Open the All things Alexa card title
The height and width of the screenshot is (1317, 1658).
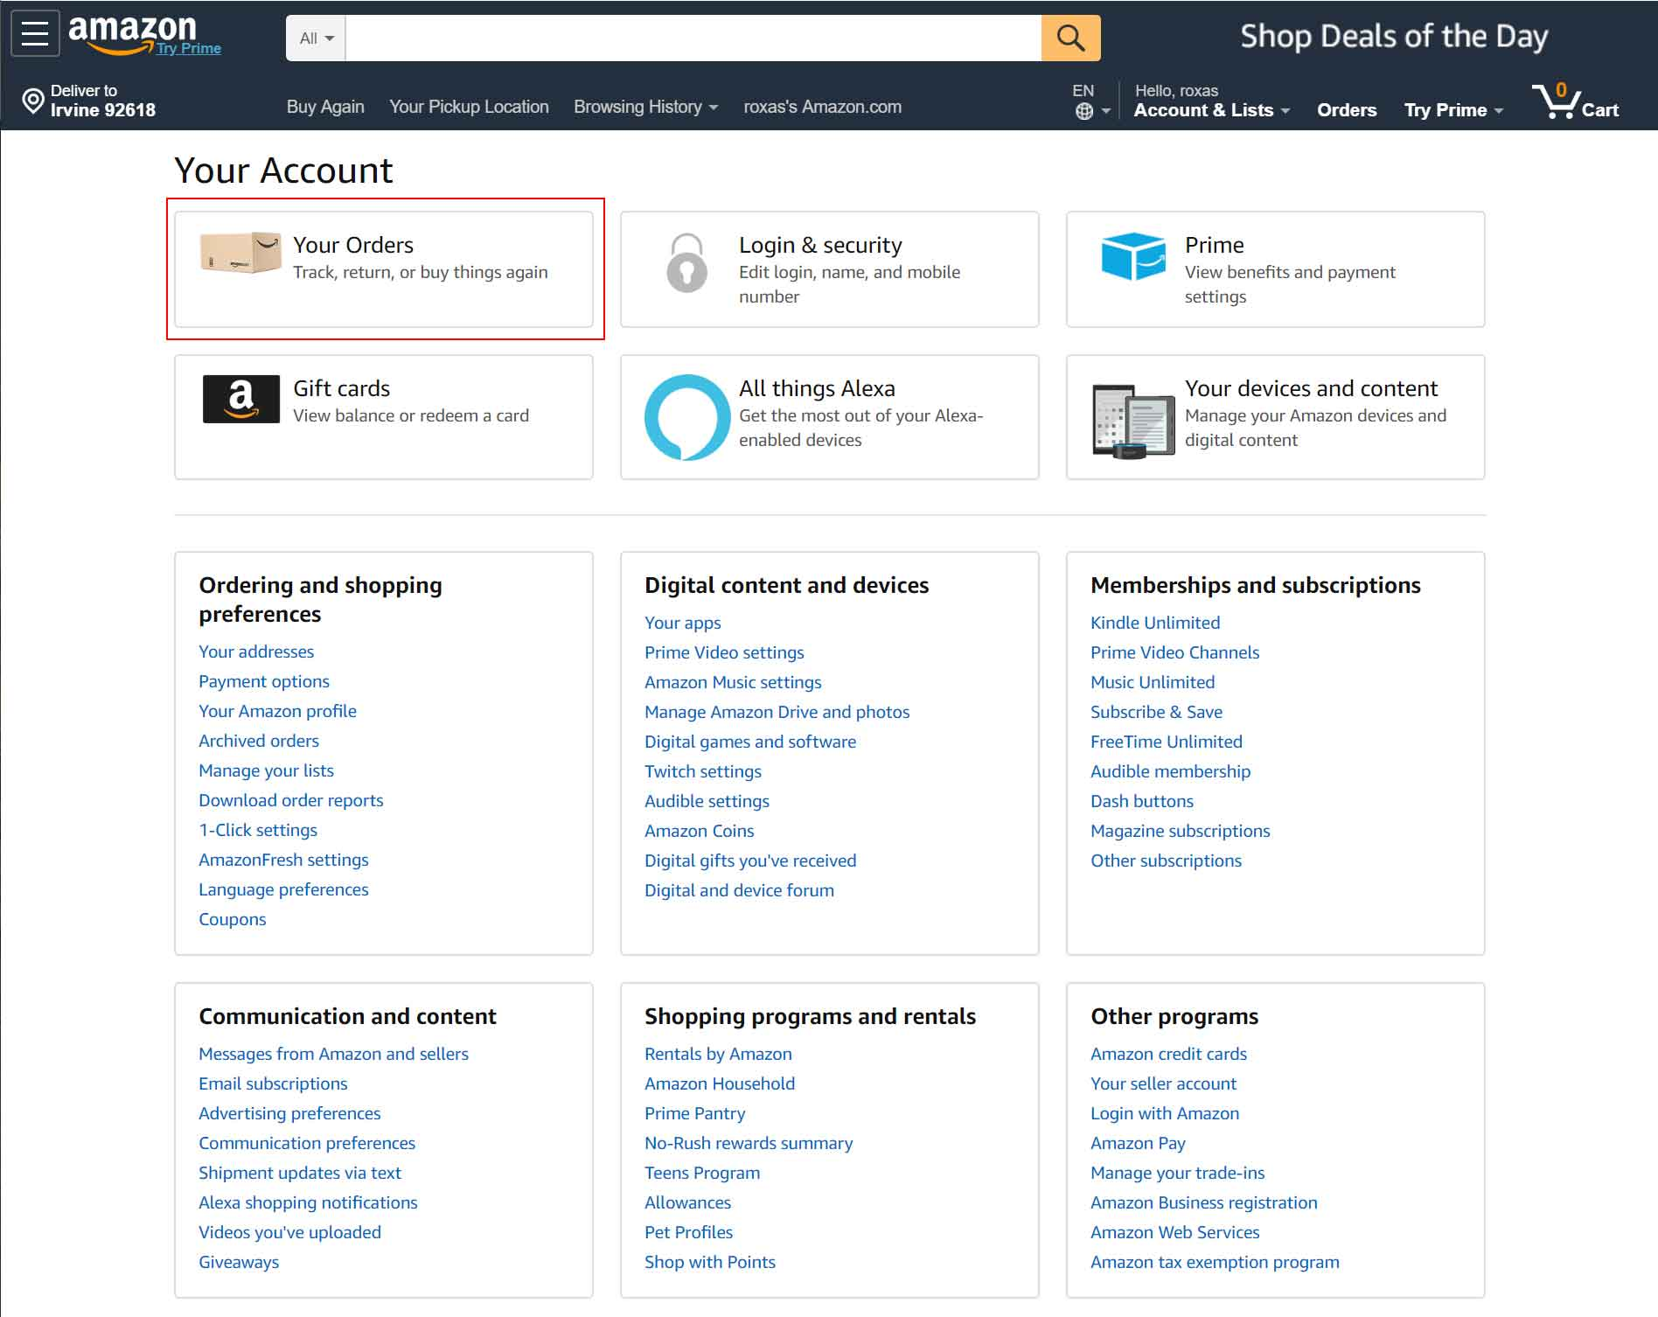click(817, 388)
